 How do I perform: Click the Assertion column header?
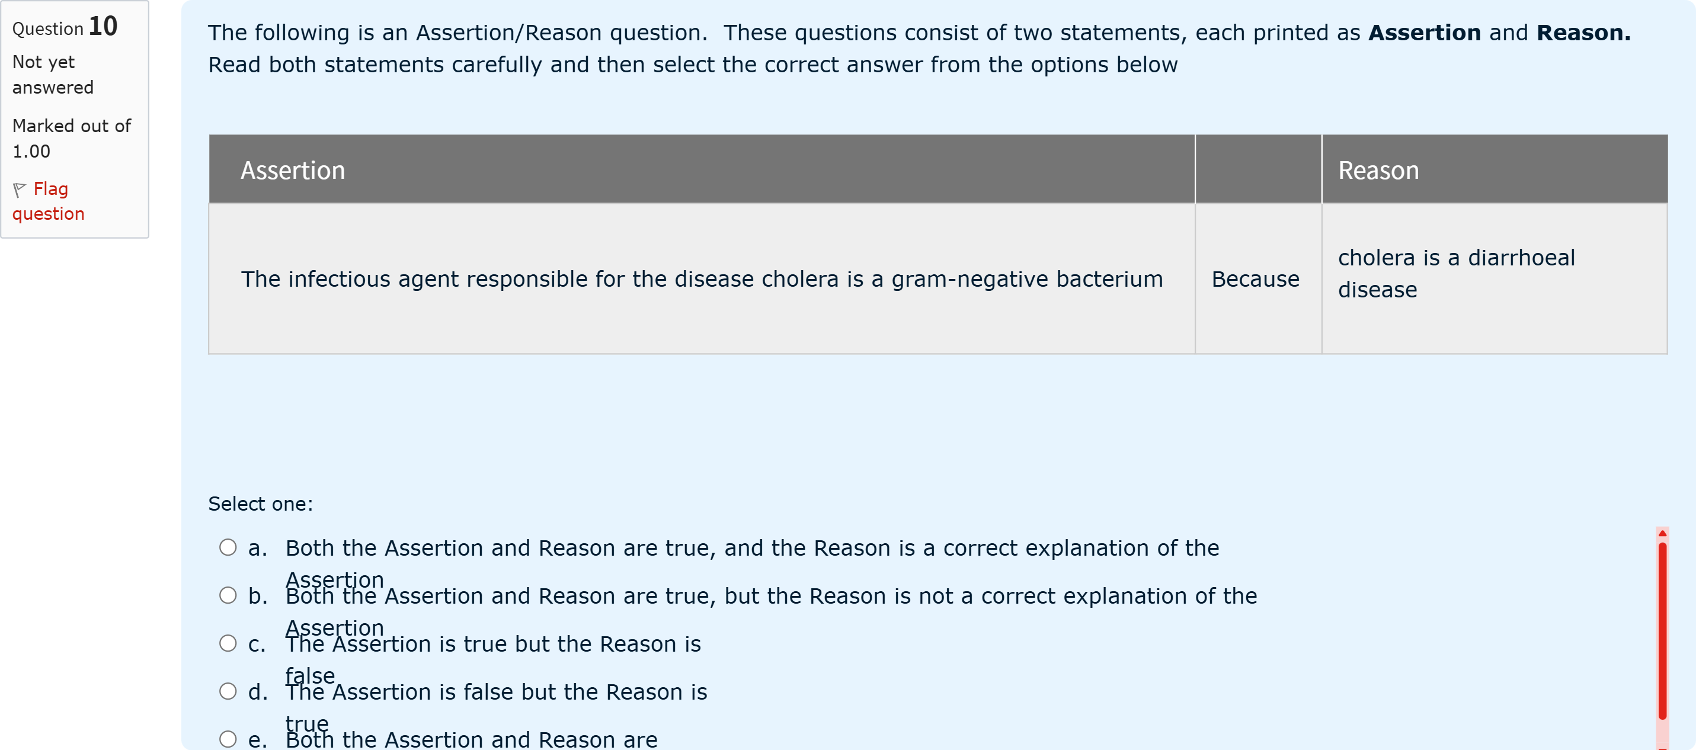tap(702, 169)
